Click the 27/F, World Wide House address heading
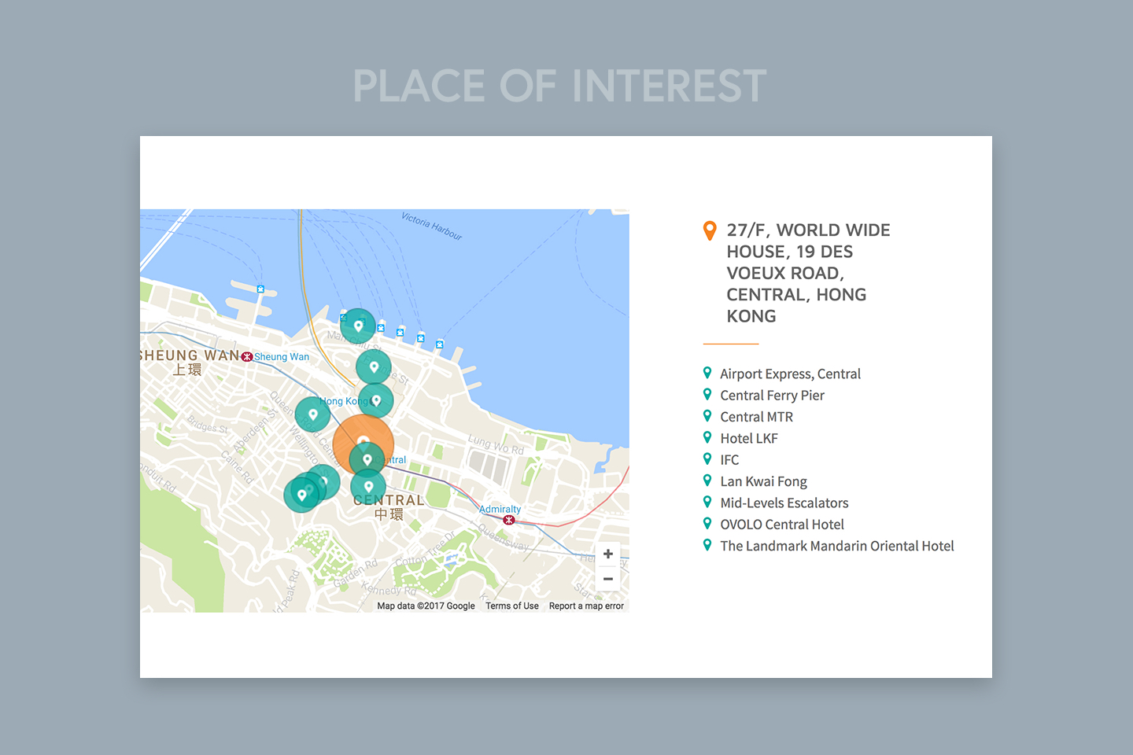The width and height of the screenshot is (1133, 755). (x=808, y=273)
